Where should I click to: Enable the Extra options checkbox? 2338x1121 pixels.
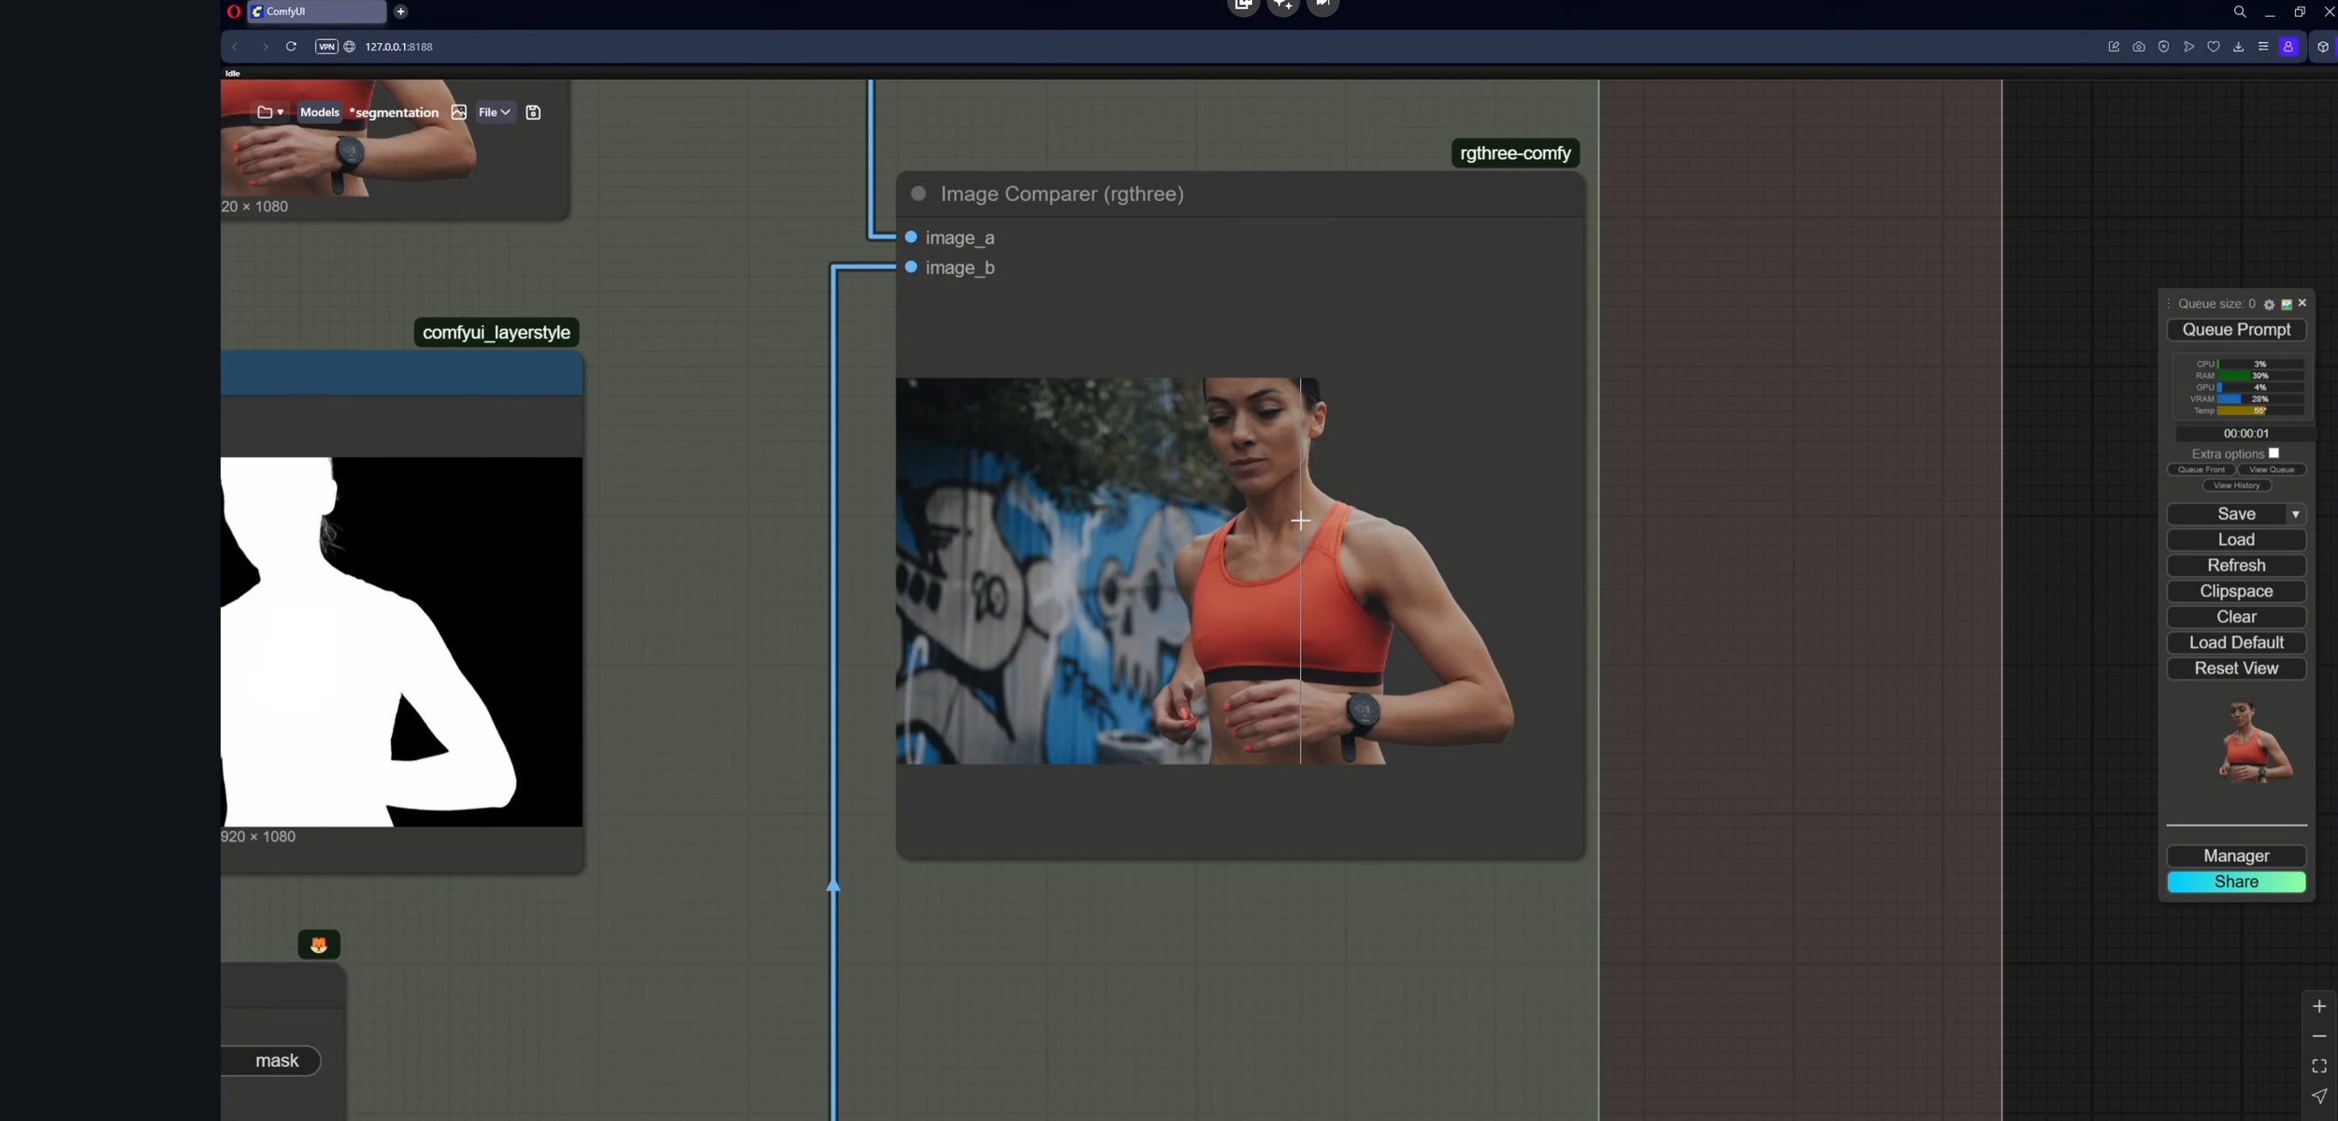[x=2273, y=453]
